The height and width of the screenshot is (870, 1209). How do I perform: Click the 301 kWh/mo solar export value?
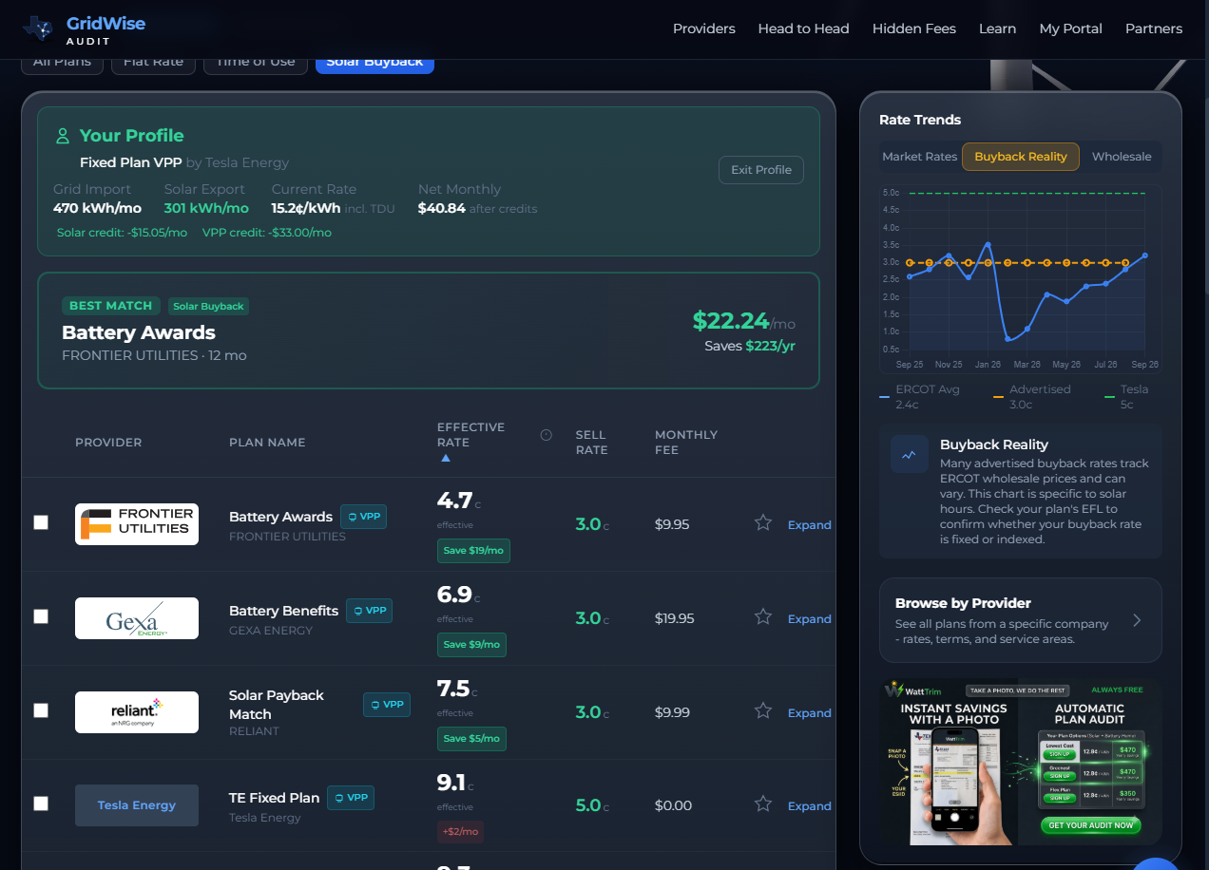[206, 208]
